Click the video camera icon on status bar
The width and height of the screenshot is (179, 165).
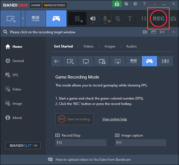[x=145, y=32]
